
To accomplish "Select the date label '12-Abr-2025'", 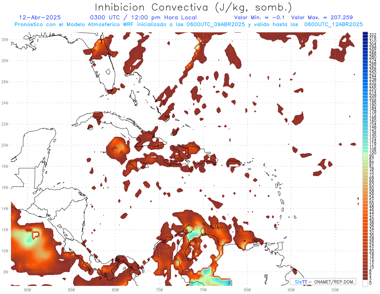I will click(x=40, y=17).
